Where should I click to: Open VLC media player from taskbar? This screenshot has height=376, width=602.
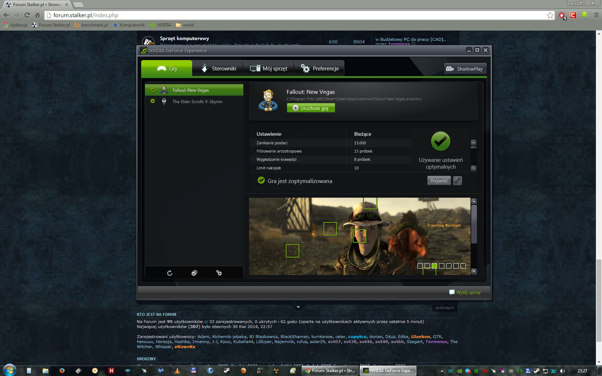[x=177, y=371]
